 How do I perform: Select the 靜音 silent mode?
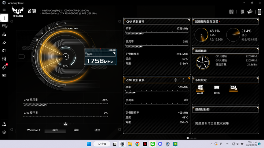(x=55, y=130)
